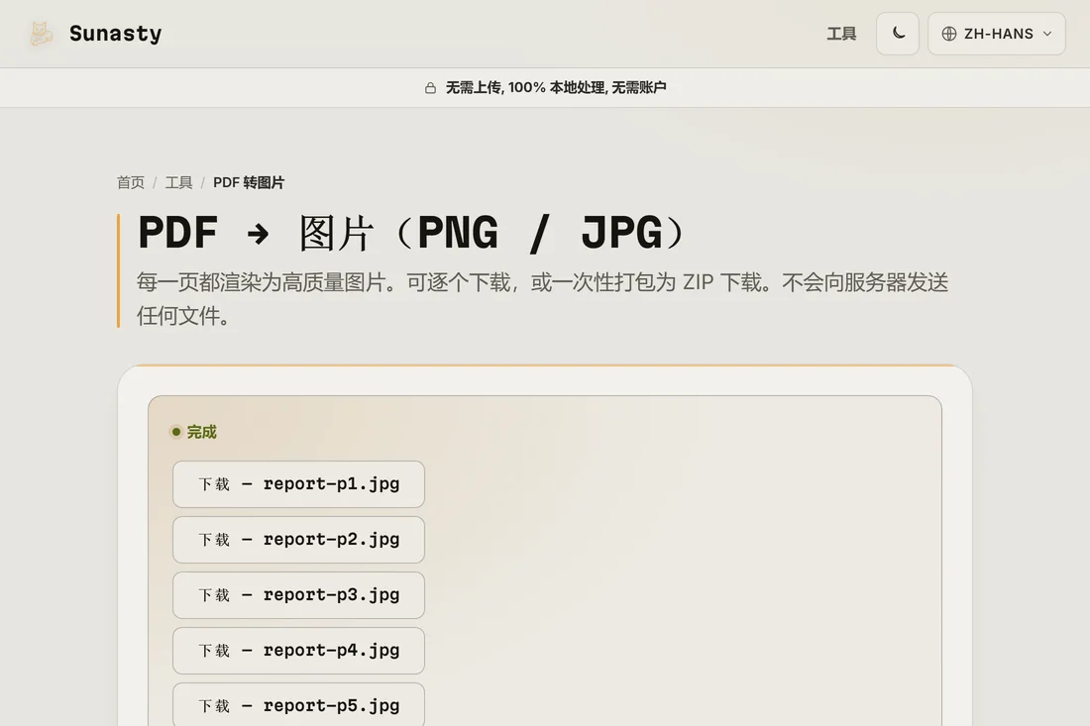Open the 工具 navigation menu
Image resolution: width=1090 pixels, height=726 pixels.
[841, 34]
